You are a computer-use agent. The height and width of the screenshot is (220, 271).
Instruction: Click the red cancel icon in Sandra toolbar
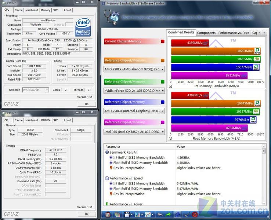point(195,214)
